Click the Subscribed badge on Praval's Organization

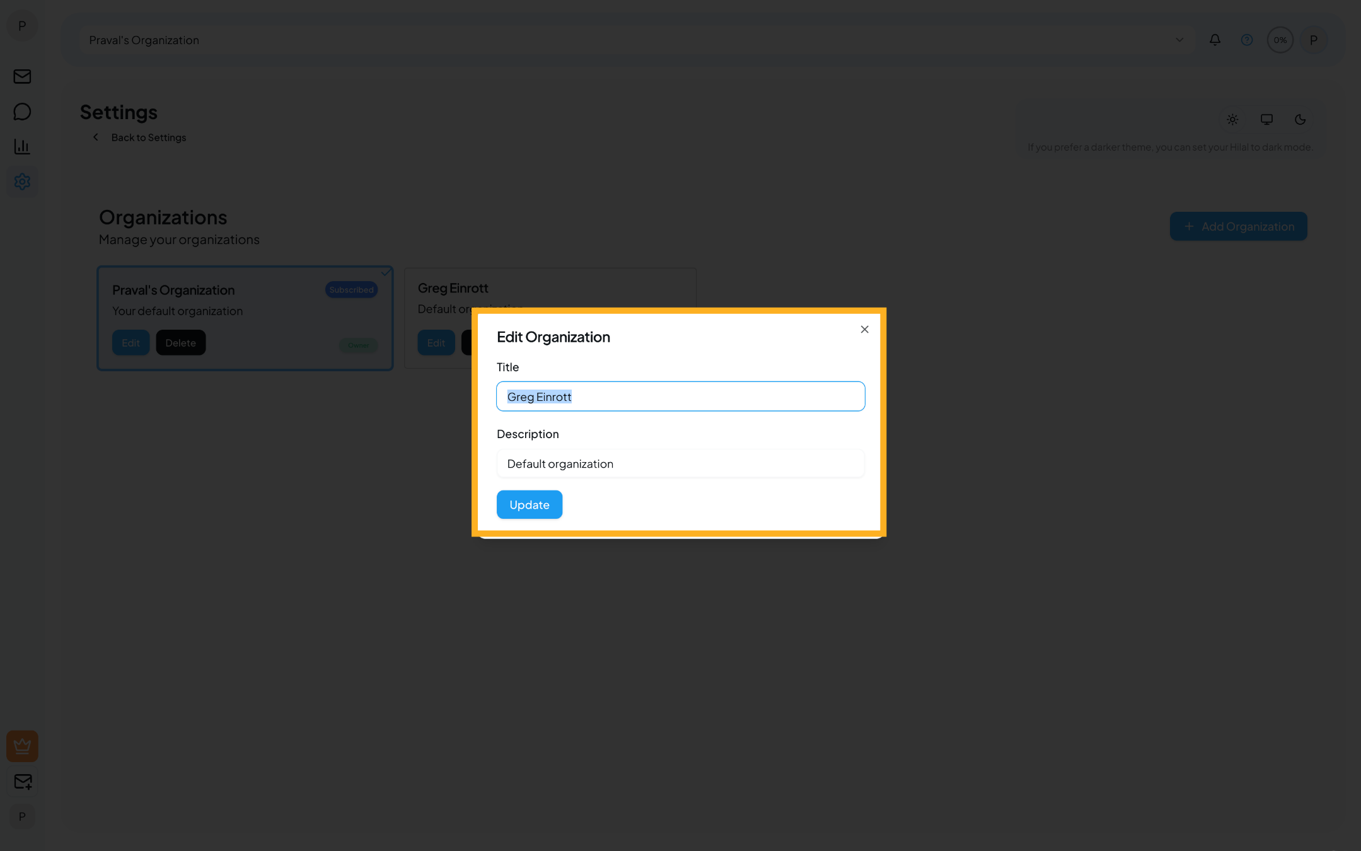click(x=350, y=289)
